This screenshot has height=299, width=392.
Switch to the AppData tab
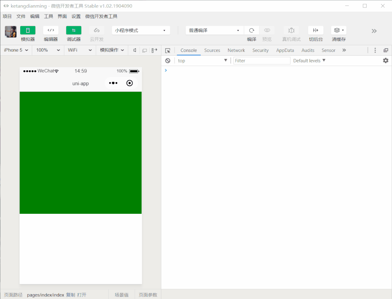tap(285, 50)
